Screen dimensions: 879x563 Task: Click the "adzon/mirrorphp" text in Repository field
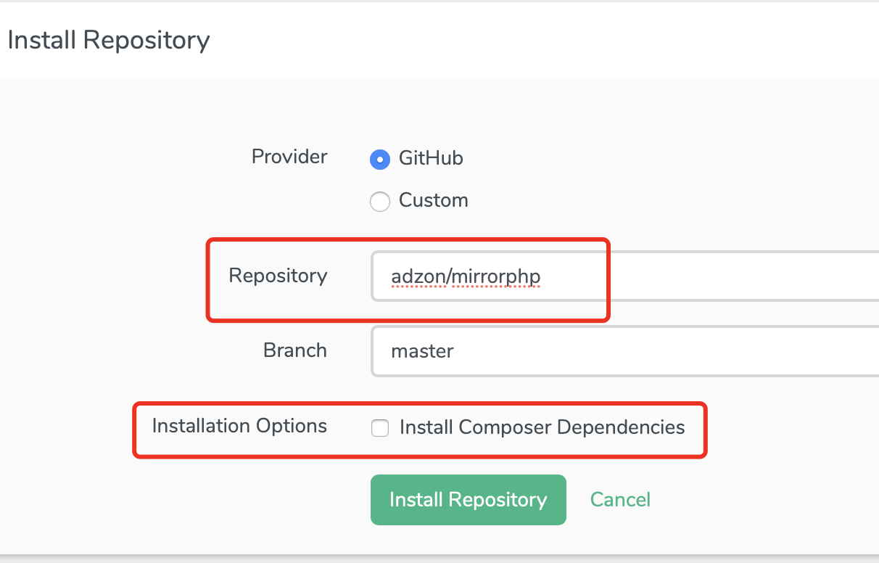point(466,276)
